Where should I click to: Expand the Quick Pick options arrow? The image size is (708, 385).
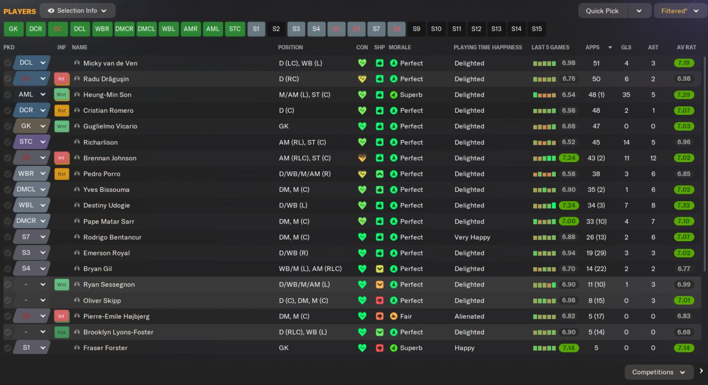(x=639, y=11)
